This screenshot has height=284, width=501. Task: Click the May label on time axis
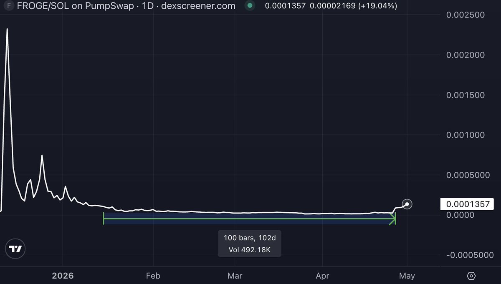[407, 276]
